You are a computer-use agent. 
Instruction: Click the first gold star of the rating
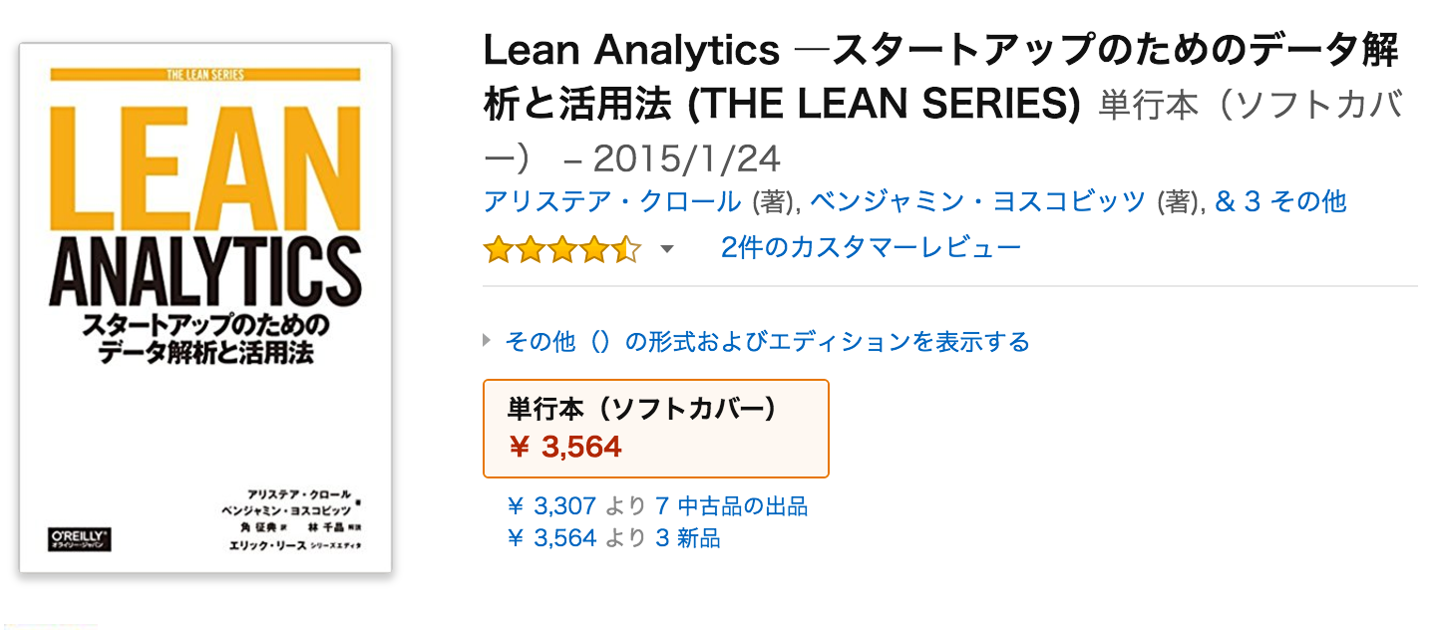coord(498,249)
